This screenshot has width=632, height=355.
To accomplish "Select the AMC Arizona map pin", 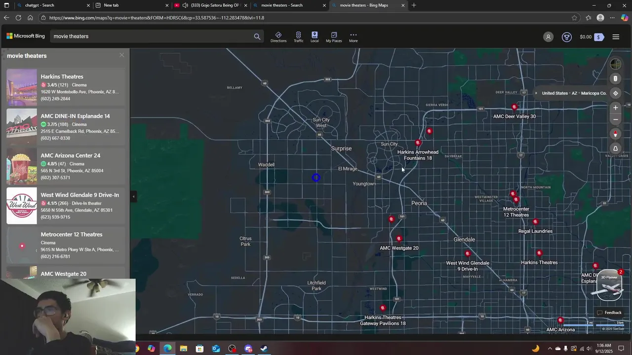I will coord(560,320).
